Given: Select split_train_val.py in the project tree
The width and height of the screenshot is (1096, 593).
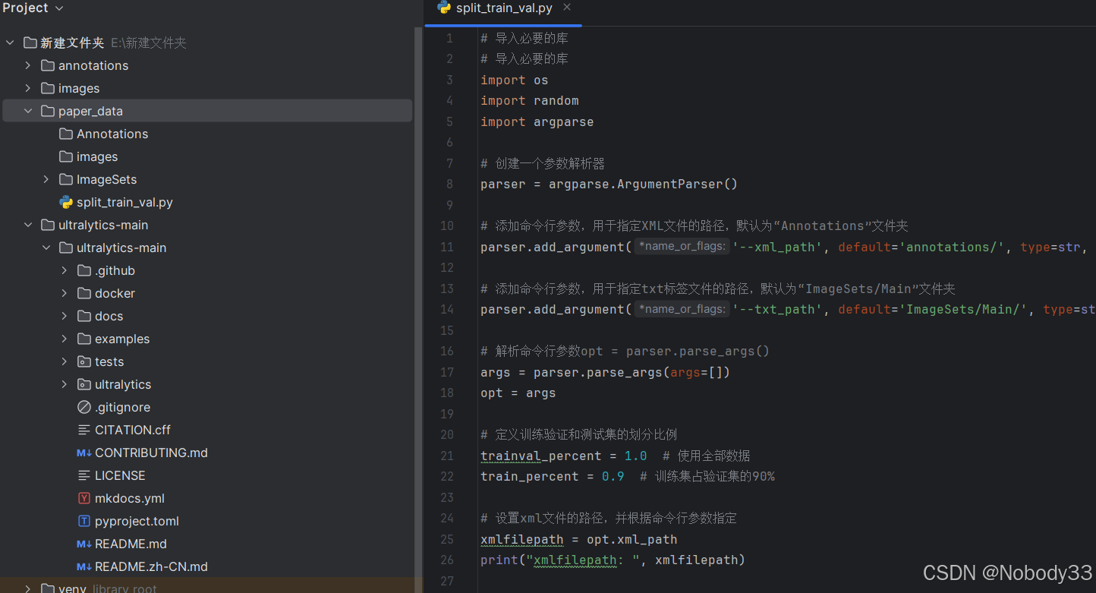Looking at the screenshot, I should click(x=124, y=202).
